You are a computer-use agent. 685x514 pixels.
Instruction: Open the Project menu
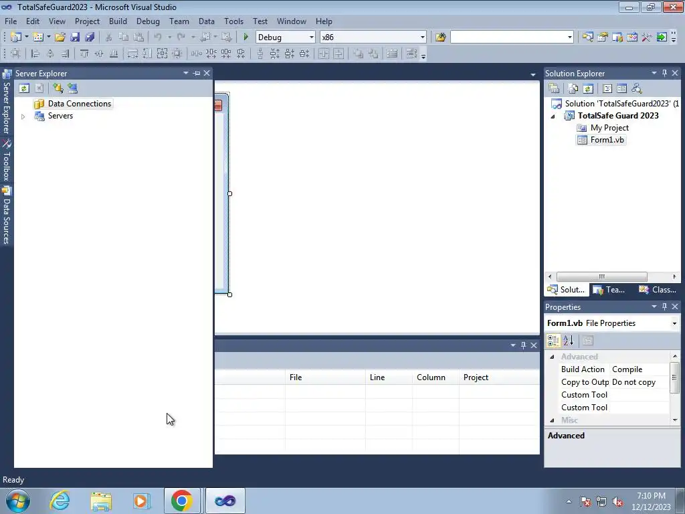(87, 21)
